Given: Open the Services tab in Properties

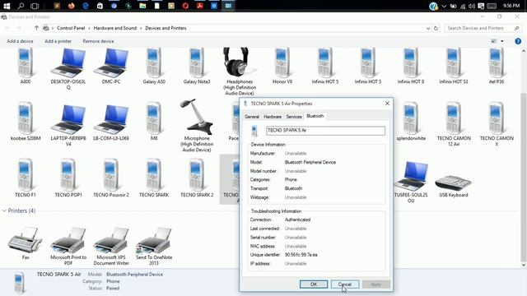Looking at the screenshot, I should [294, 117].
